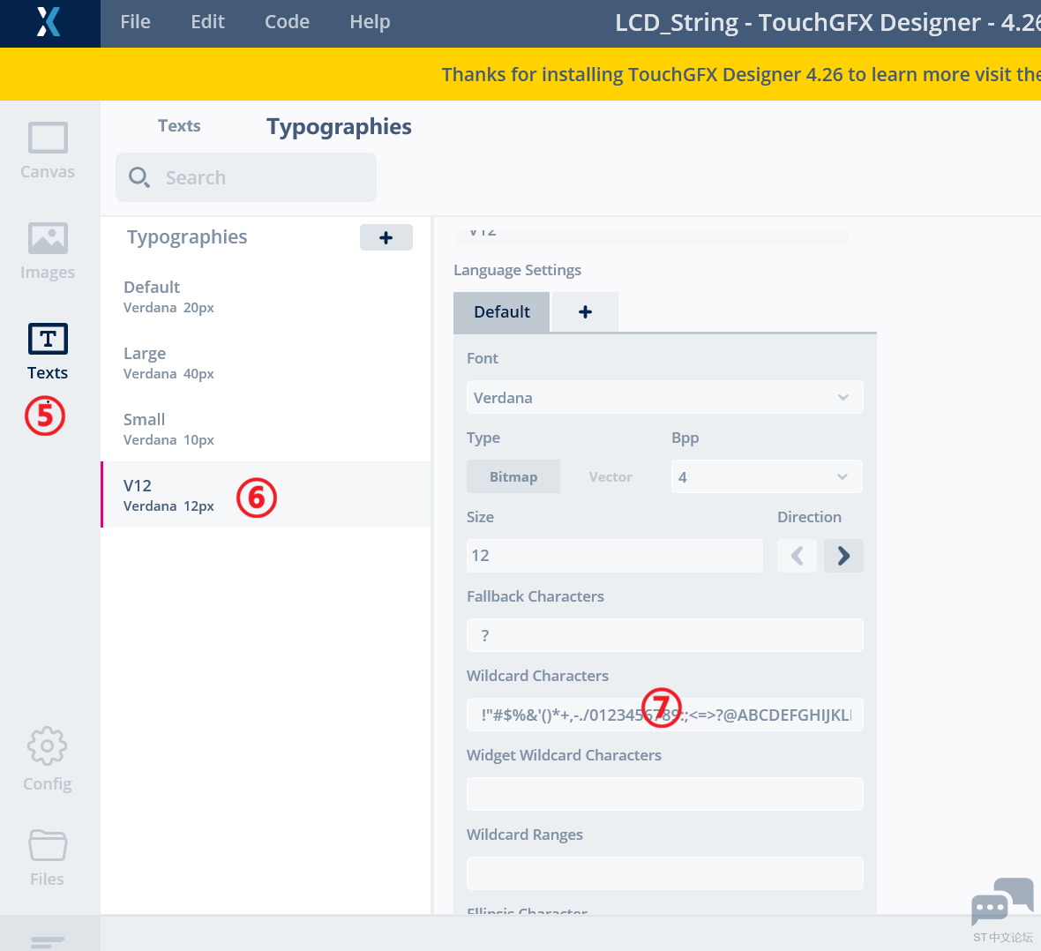Click the TouchGFX X logo icon
Viewport: 1041px width, 951px height.
[49, 22]
